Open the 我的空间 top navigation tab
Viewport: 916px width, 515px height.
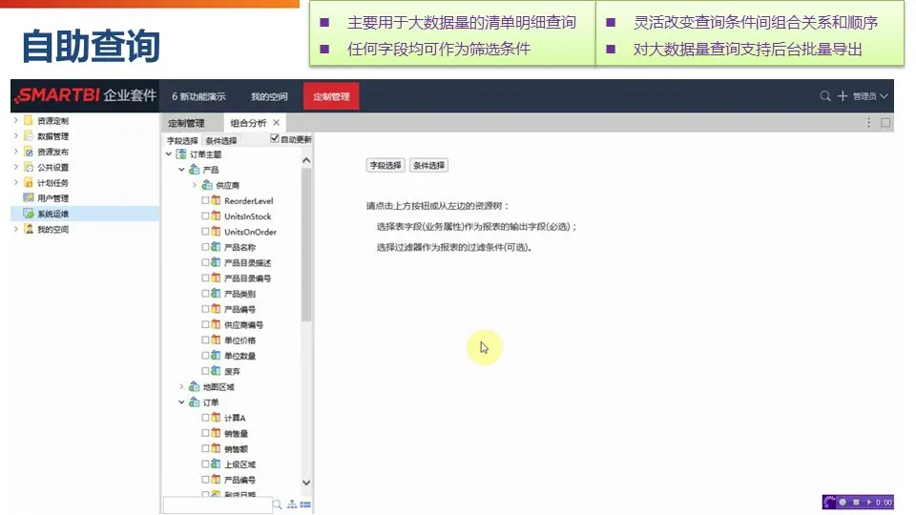(269, 96)
